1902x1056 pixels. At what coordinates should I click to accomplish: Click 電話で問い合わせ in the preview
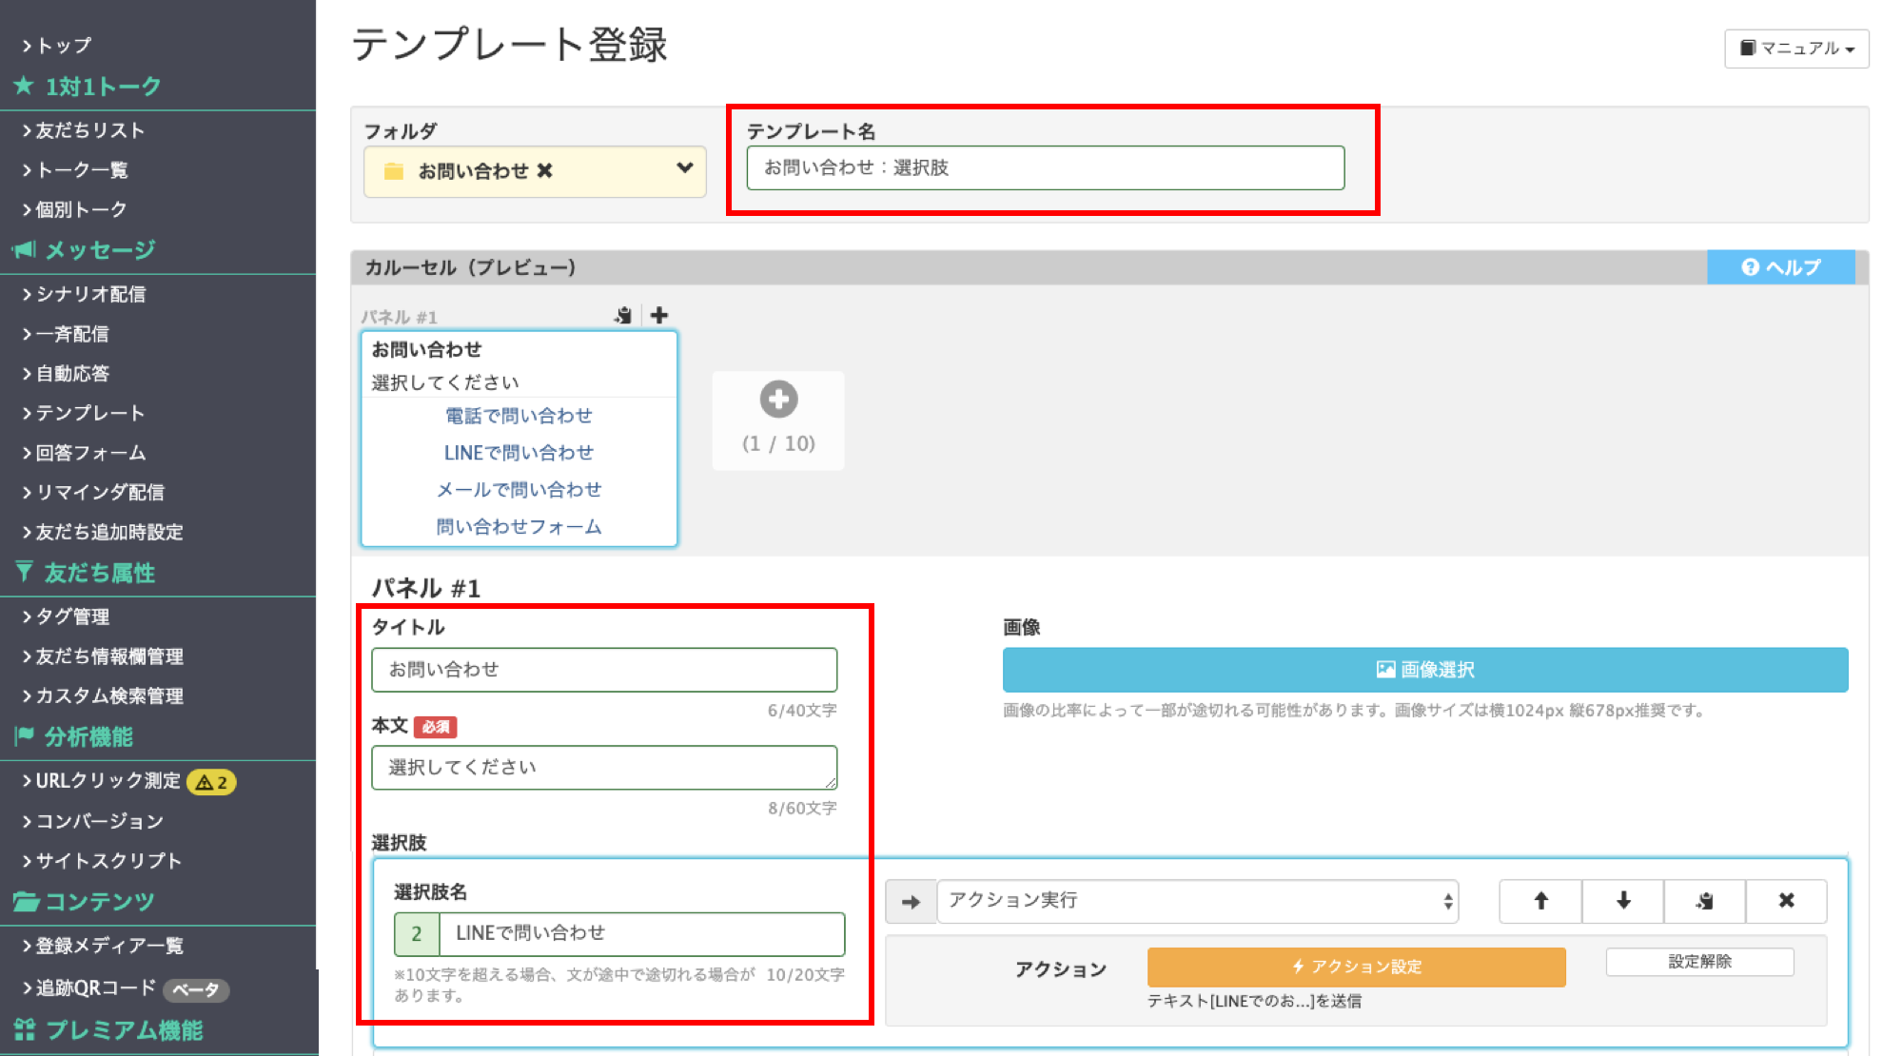pyautogui.click(x=519, y=416)
